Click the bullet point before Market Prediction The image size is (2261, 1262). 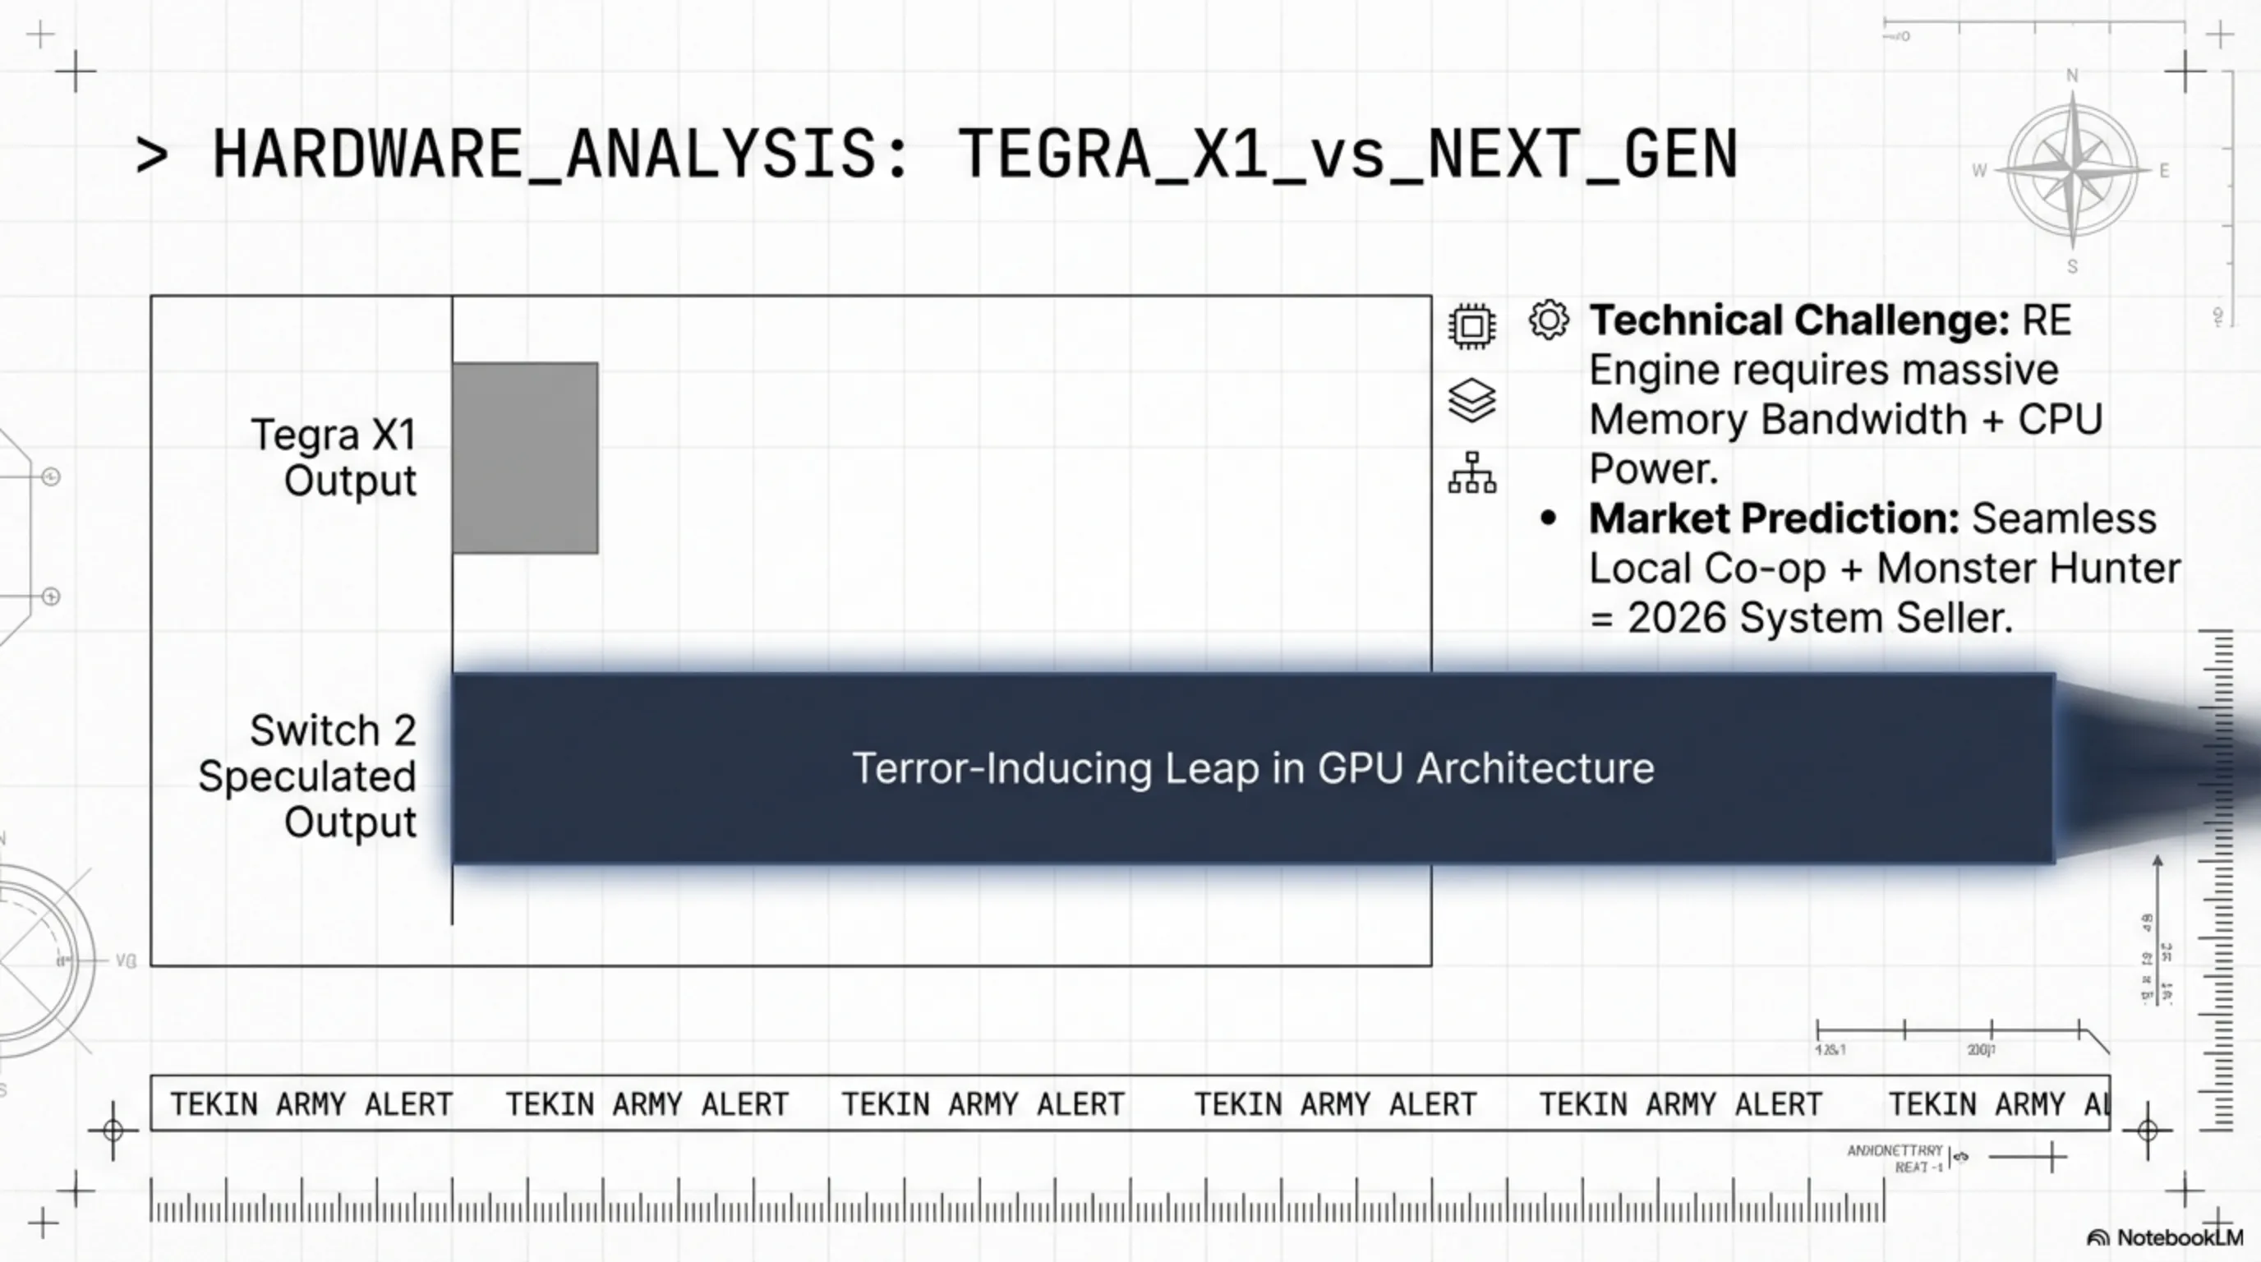[1549, 518]
